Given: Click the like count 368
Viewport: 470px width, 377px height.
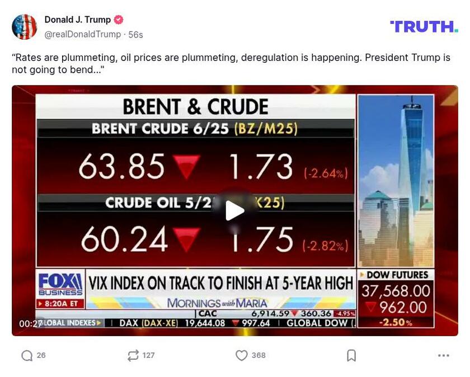Looking at the screenshot, I should pos(258,355).
